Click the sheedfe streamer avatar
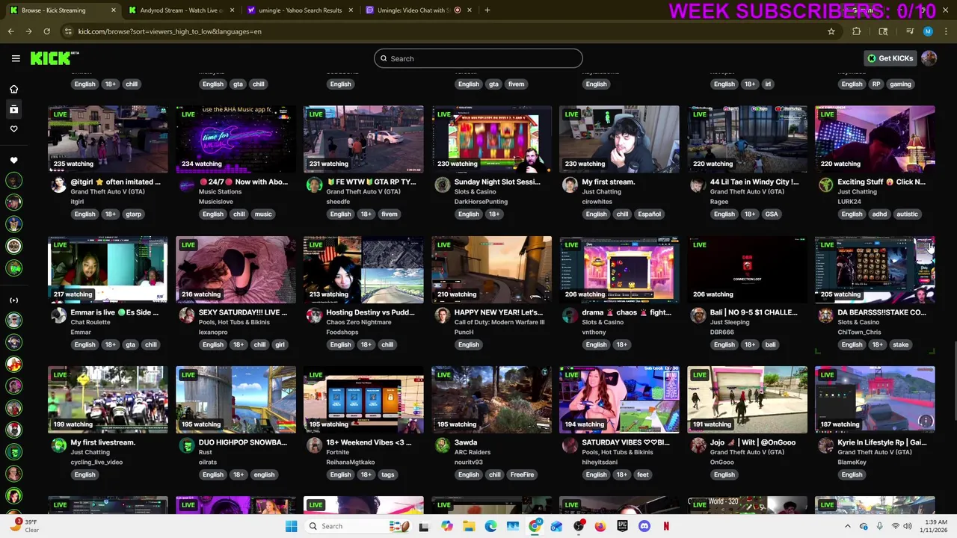The image size is (957, 538). coord(314,185)
